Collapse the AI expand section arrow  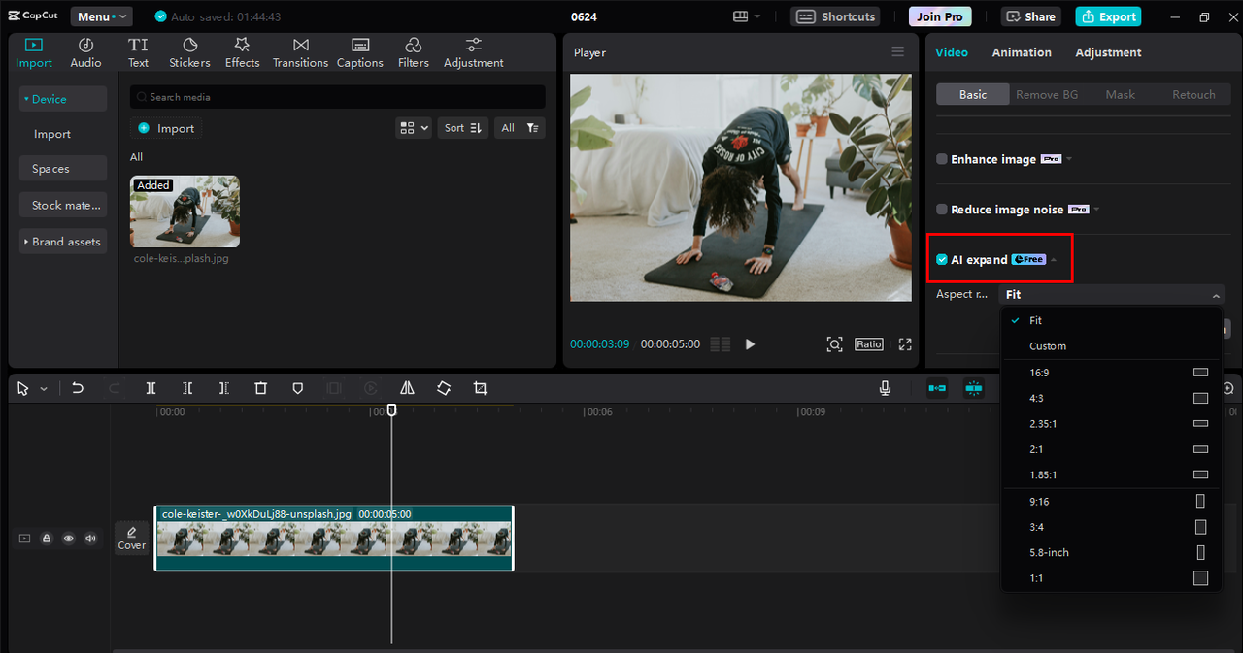[1054, 260]
